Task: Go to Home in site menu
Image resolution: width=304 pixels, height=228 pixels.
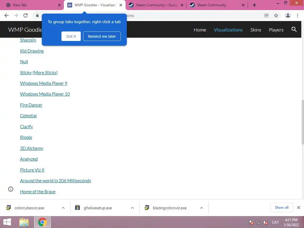Action: point(200,30)
